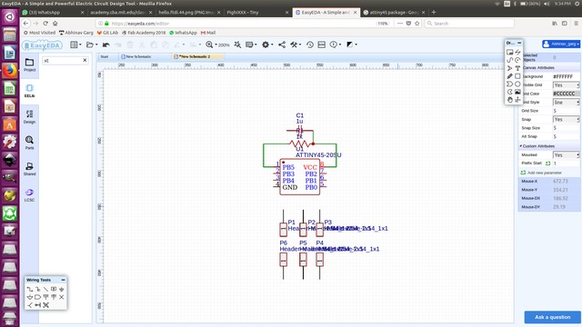Select the Sheet Setting tool in Drawing Tools
The width and height of the screenshot is (582, 327).
[509, 53]
